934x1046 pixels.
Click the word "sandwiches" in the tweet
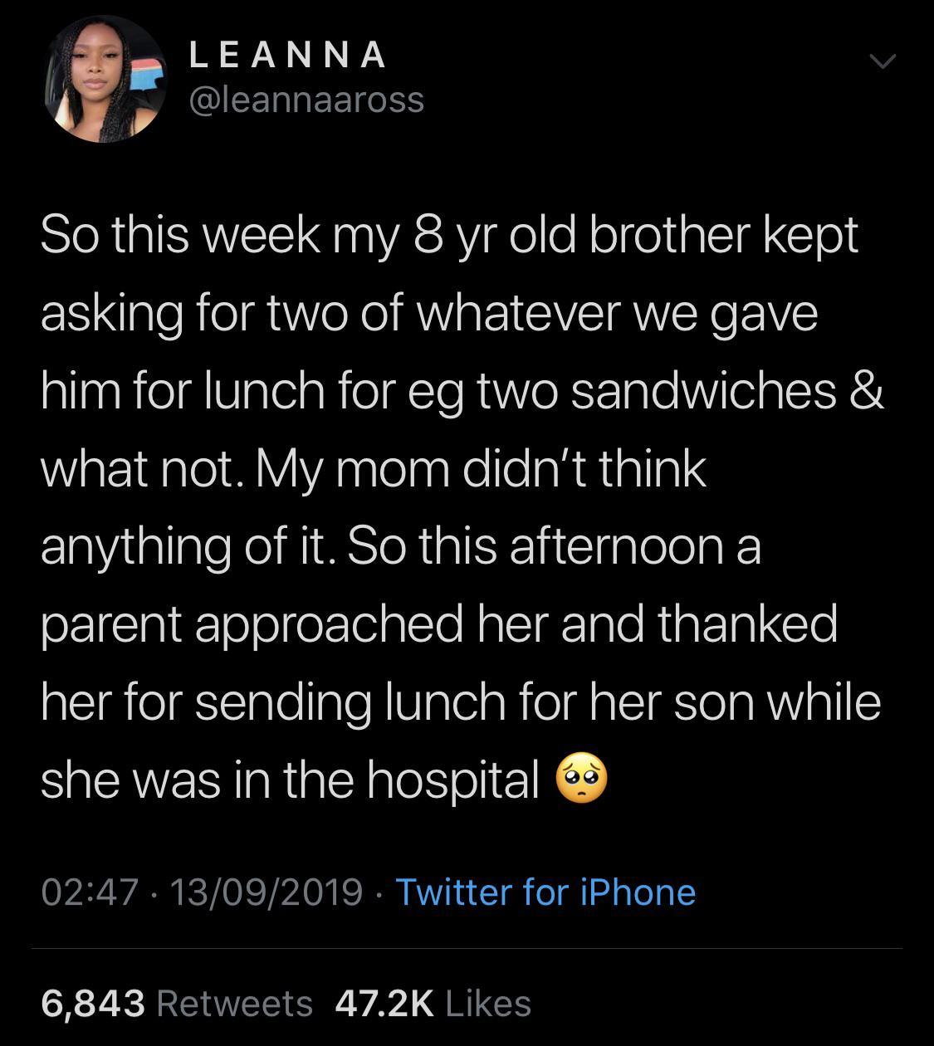point(704,391)
